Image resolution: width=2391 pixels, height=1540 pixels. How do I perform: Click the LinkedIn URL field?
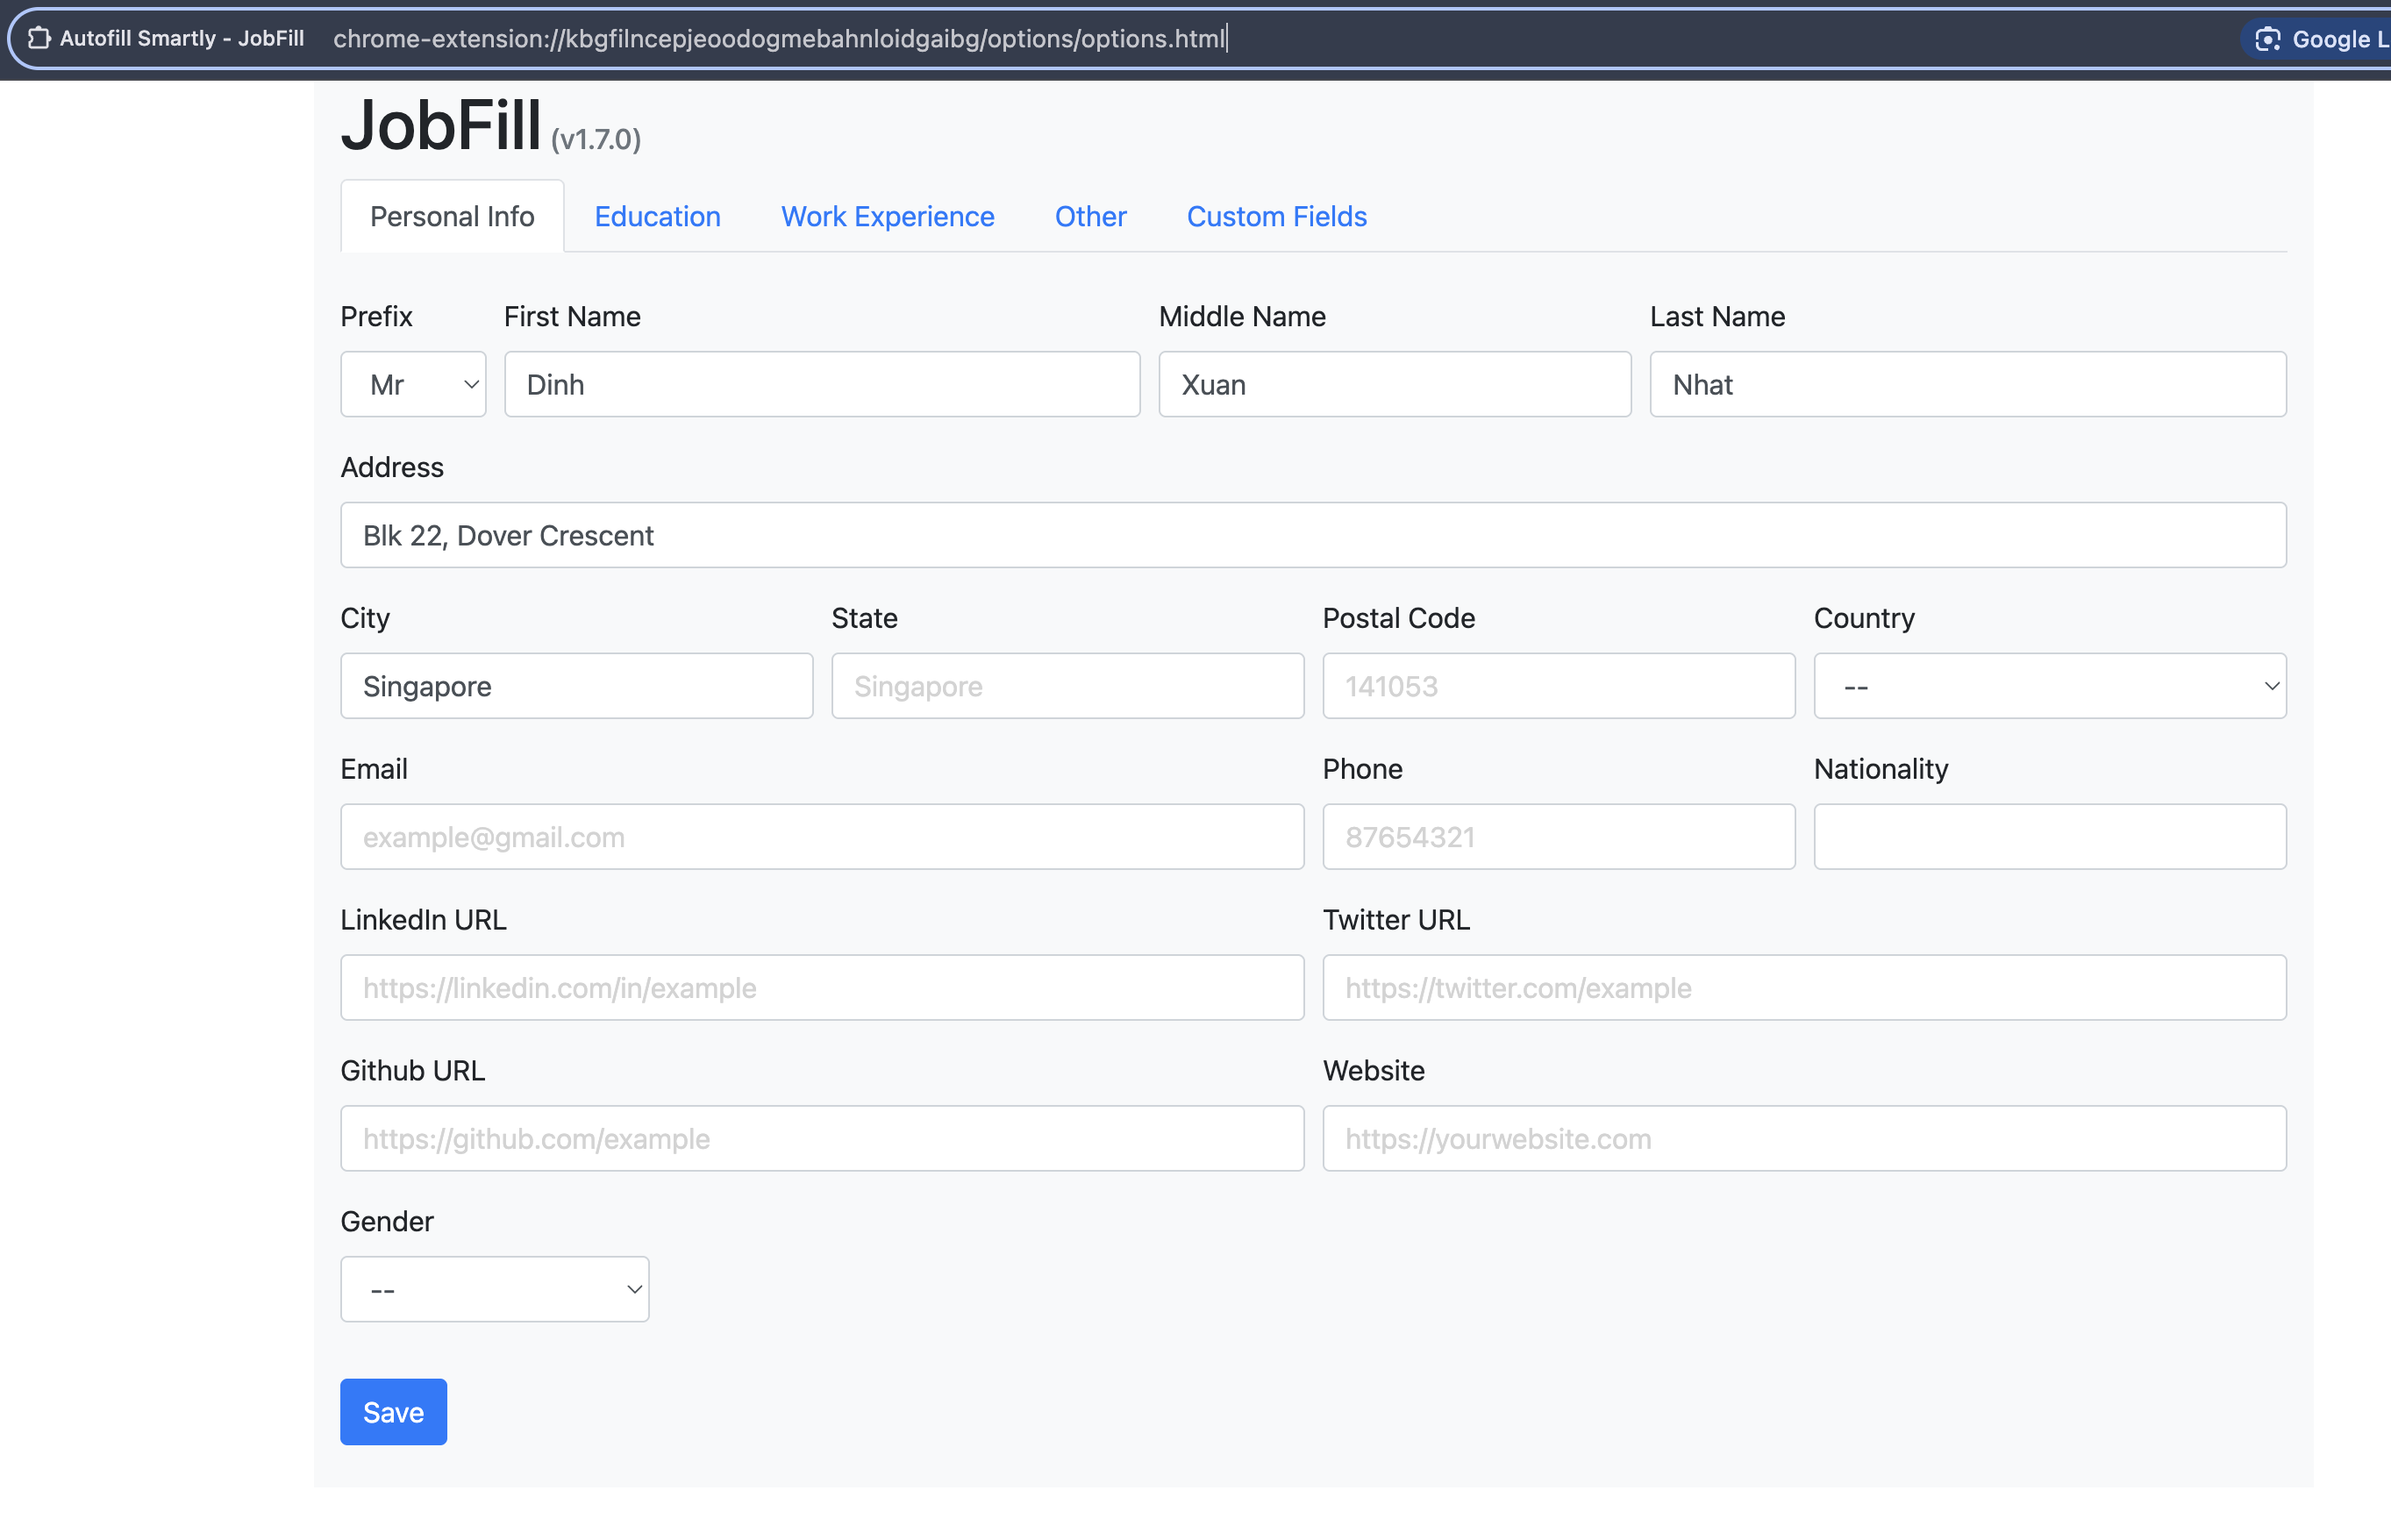point(820,988)
